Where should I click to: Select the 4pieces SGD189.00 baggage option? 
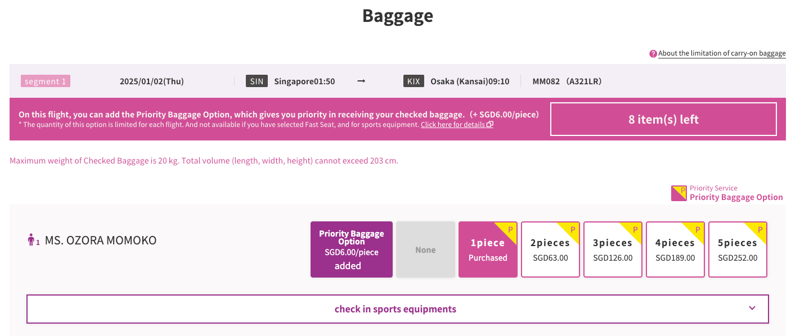point(675,249)
